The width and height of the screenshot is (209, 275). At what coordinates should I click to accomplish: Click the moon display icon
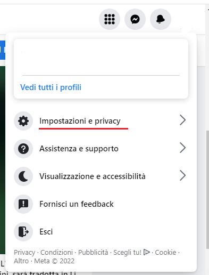[x=23, y=176]
